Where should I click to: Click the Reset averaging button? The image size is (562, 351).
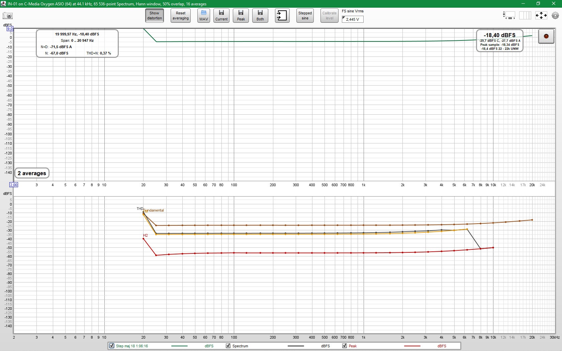pyautogui.click(x=181, y=16)
